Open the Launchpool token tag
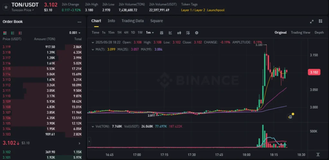This screenshot has height=160, width=329. (216, 10)
